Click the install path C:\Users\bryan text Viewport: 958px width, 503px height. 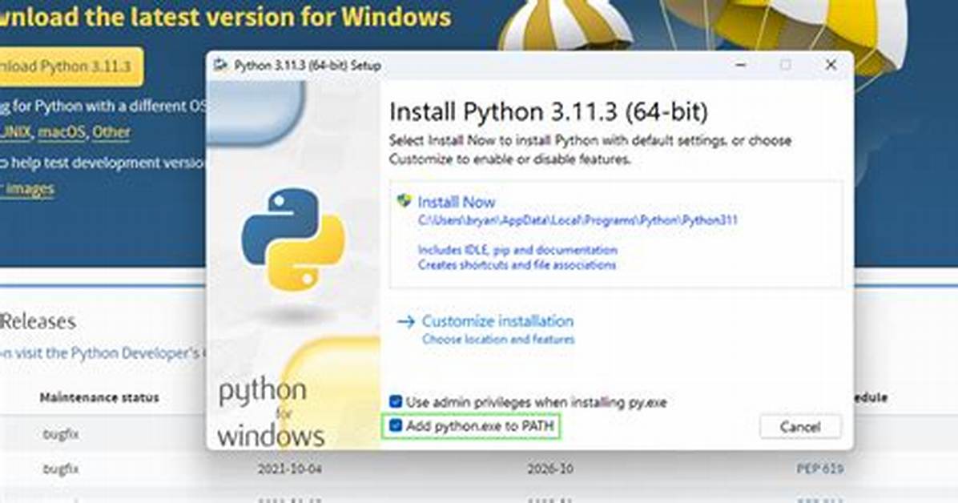coord(578,220)
